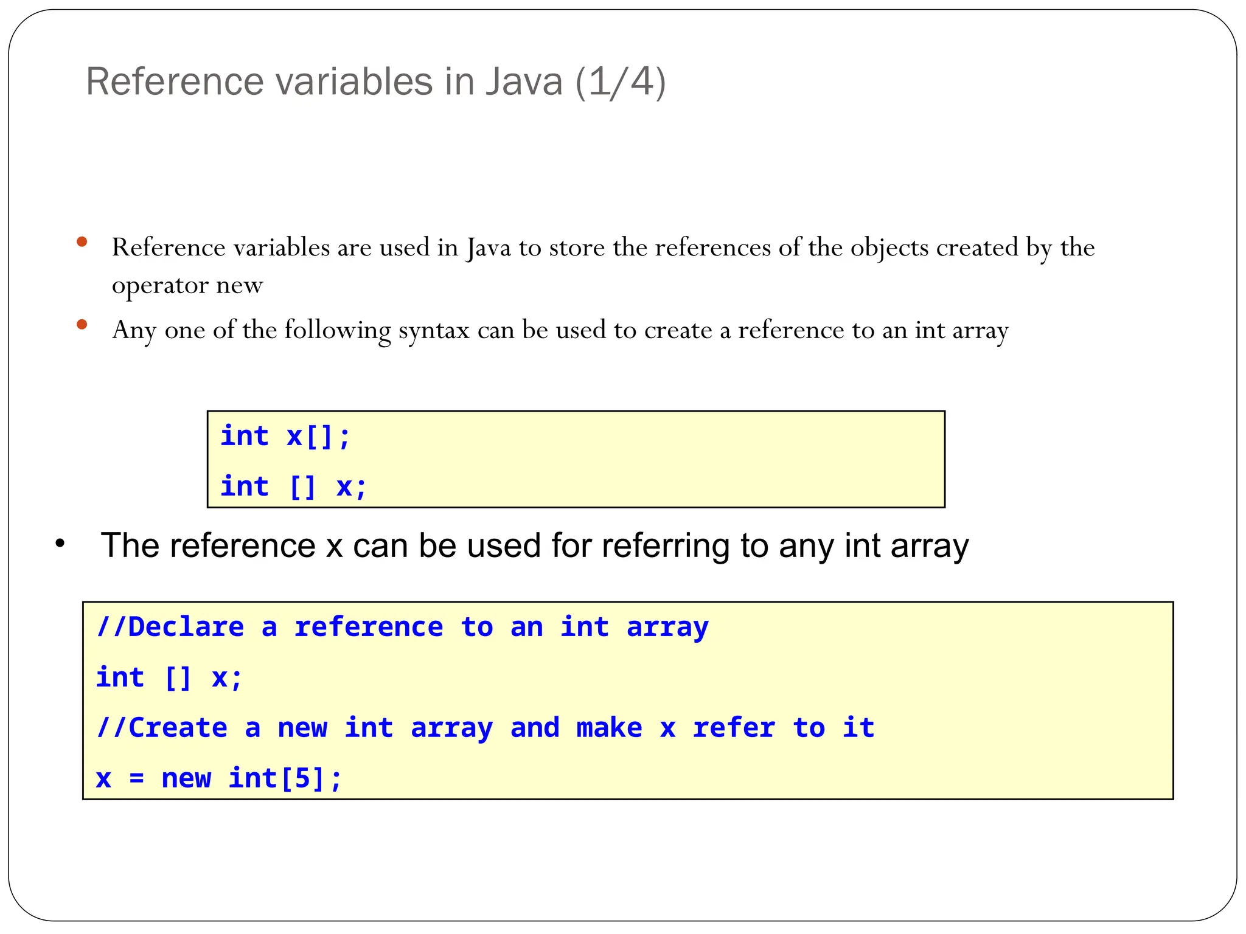This screenshot has height=934, width=1246.
Task: Click the sentence "The reference x can be used for referring to any int array"
Action: (x=535, y=545)
